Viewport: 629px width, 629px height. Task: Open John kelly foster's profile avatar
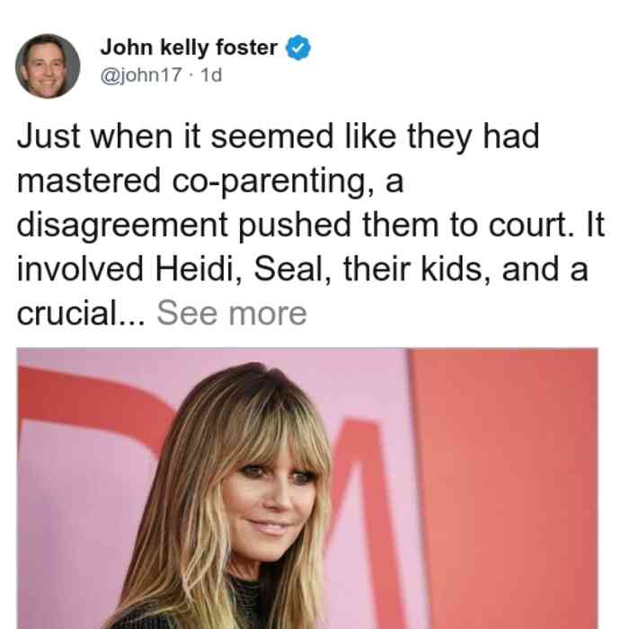pyautogui.click(x=48, y=66)
